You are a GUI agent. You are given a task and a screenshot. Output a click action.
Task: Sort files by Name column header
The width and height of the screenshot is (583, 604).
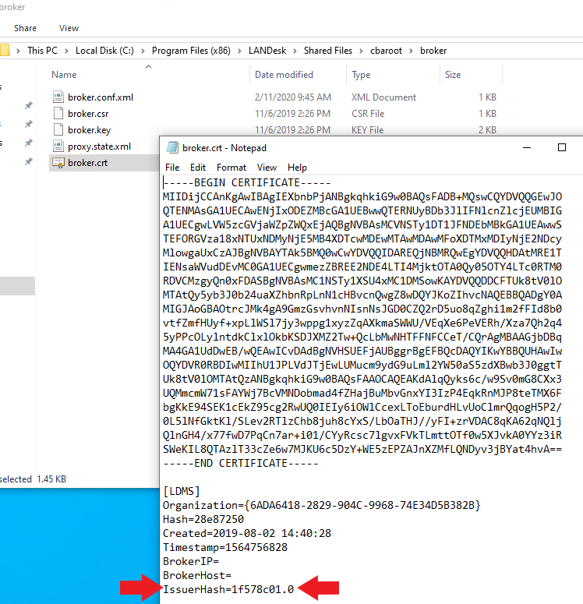pyautogui.click(x=64, y=75)
